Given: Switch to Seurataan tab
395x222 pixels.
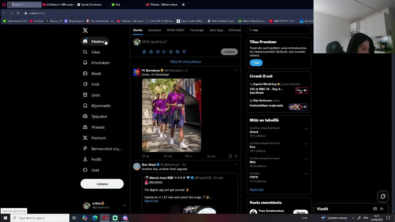Looking at the screenshot, I should click(x=155, y=30).
